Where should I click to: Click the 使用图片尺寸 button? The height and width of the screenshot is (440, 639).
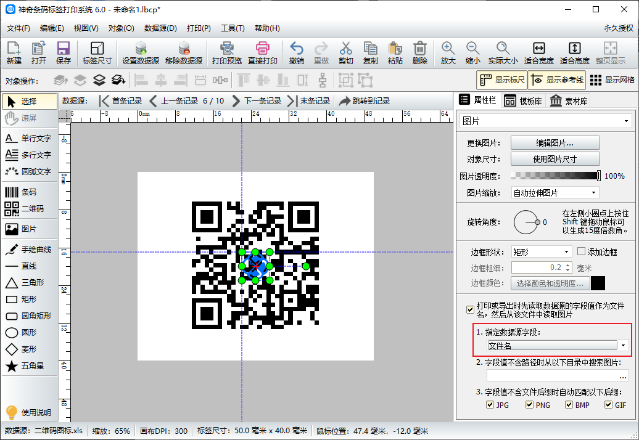pos(555,159)
